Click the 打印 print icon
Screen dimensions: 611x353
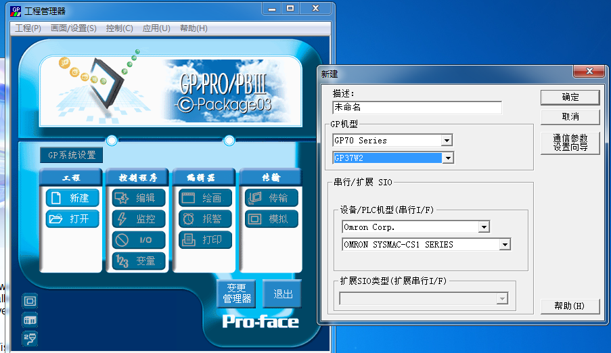point(204,240)
